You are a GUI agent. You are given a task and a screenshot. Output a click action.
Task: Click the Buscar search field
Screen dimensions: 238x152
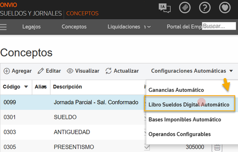219,26
